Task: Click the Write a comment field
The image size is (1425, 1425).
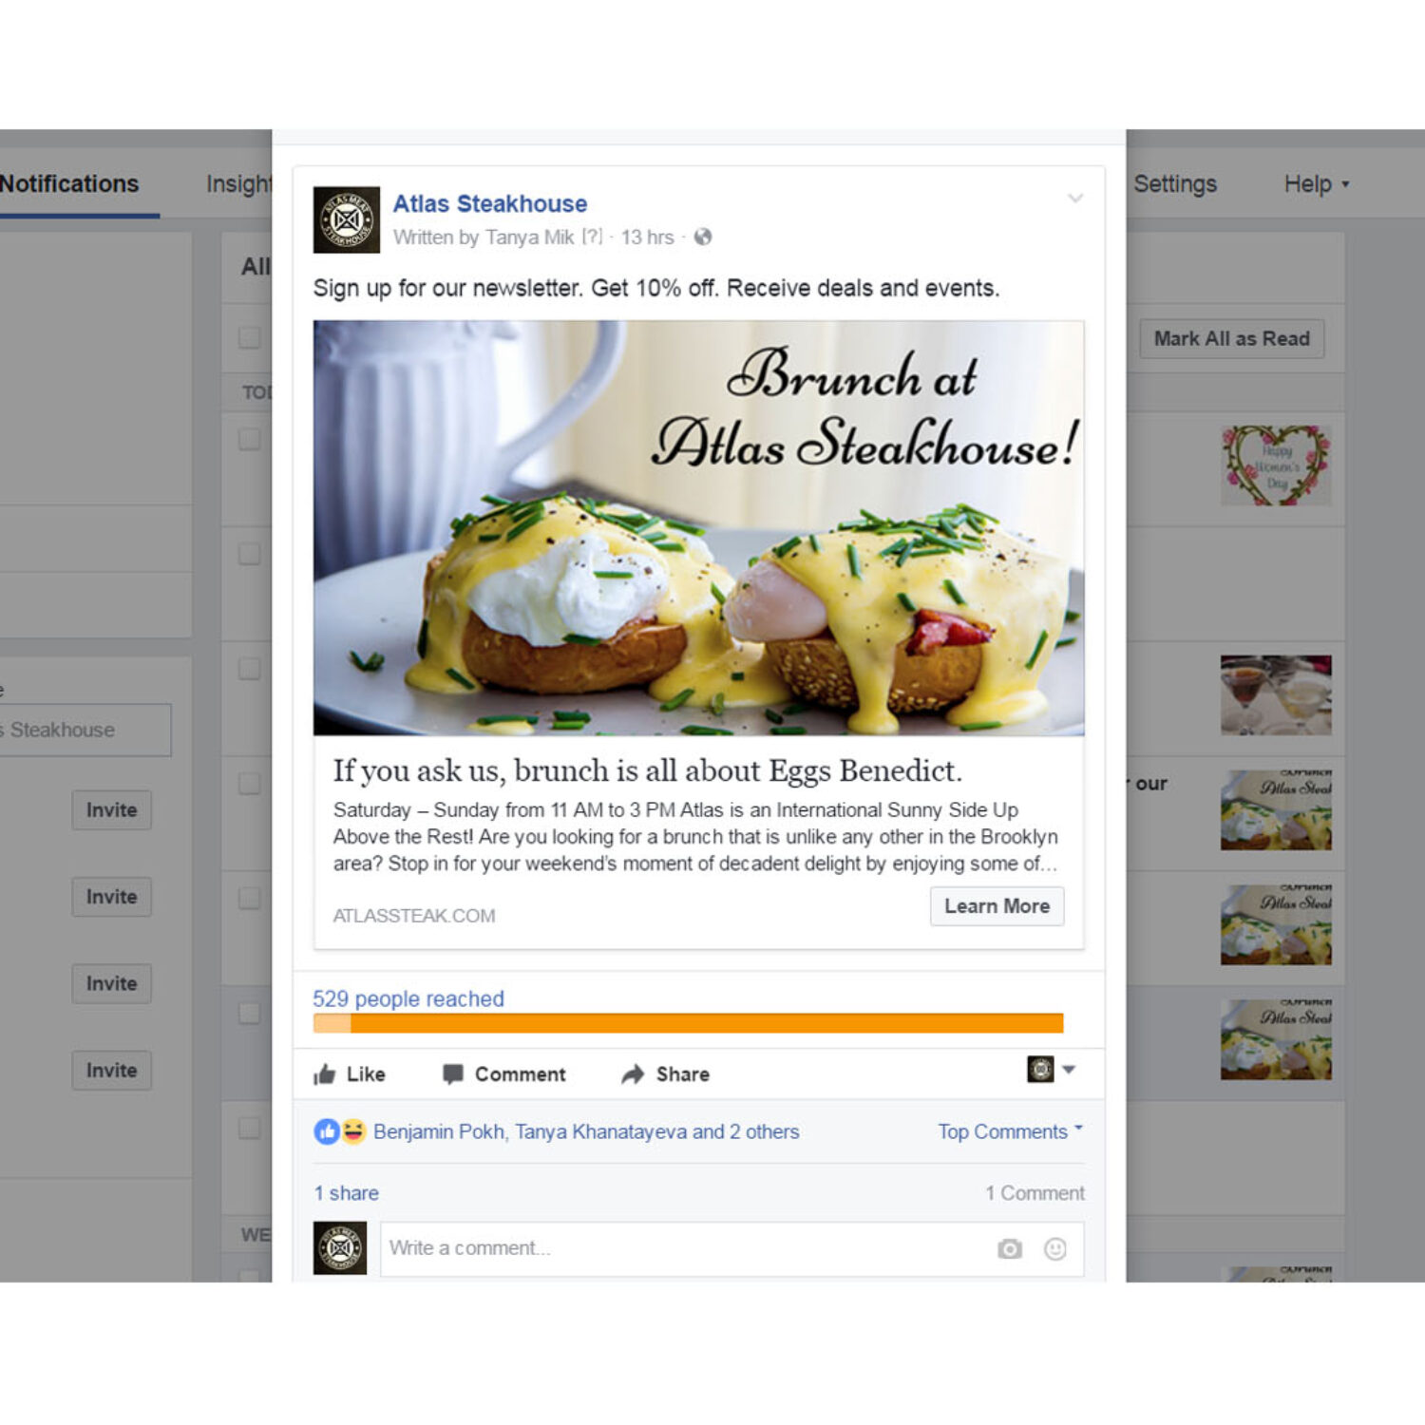Action: [731, 1248]
